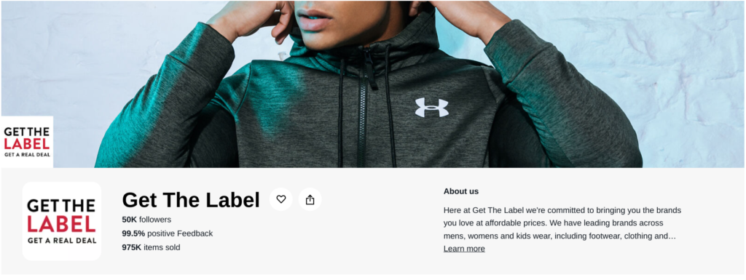Click GET A REAL DEAL tagline in the large logo

click(62, 241)
